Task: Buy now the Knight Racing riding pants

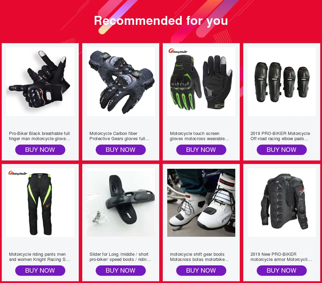Action: pos(40,271)
